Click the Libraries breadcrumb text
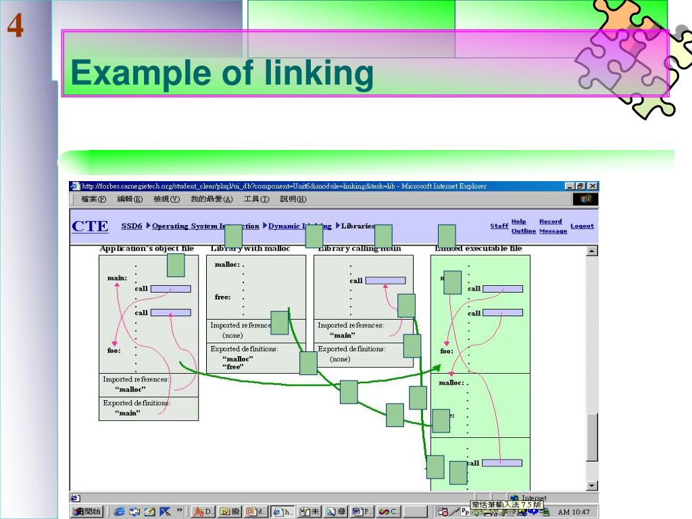Screen dimensions: 692x519 tap(358, 226)
